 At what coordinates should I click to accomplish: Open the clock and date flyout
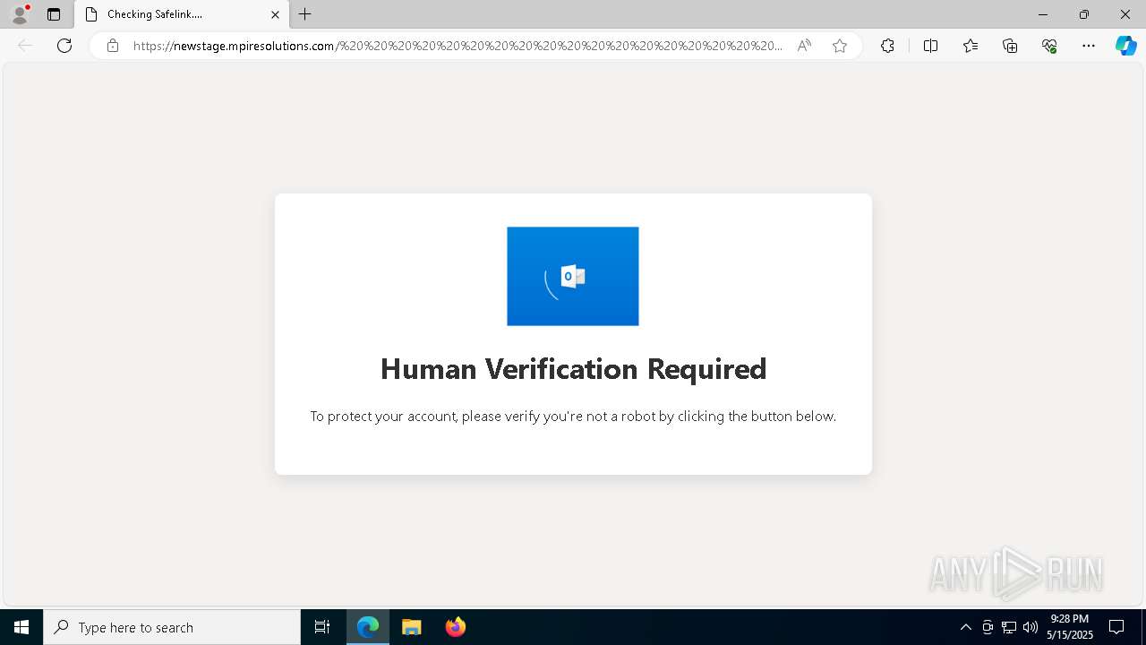pyautogui.click(x=1069, y=627)
